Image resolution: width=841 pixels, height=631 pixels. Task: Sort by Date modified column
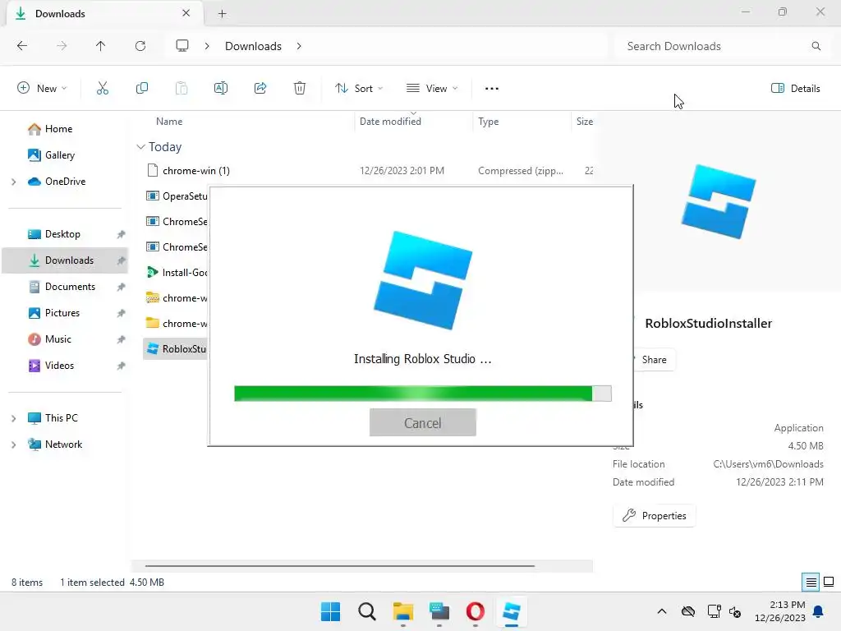coord(390,122)
